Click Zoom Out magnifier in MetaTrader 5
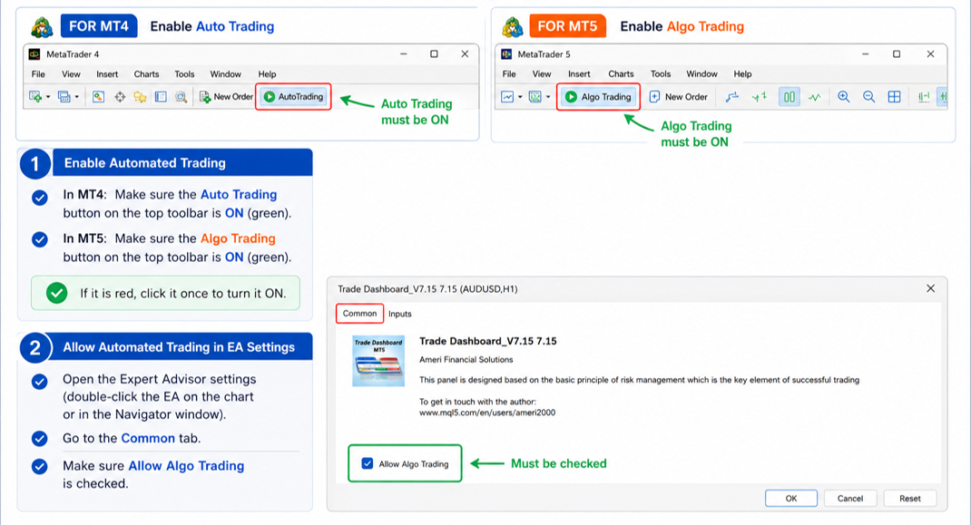 [868, 97]
